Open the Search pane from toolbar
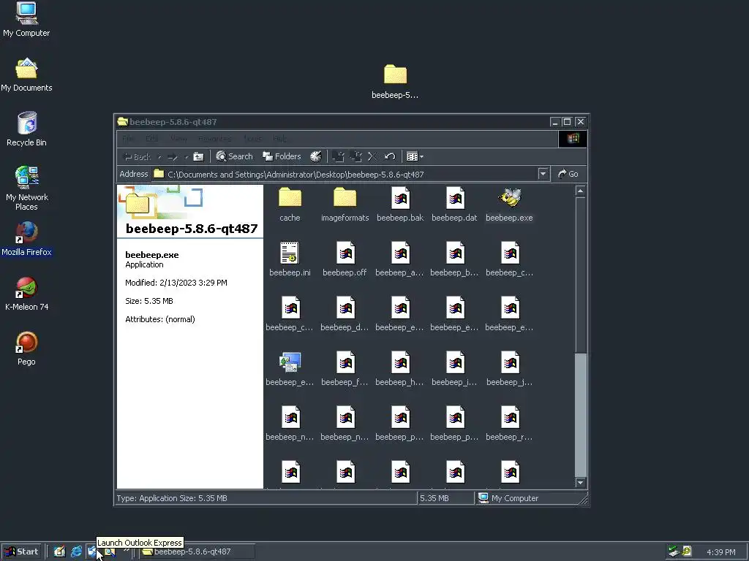 (x=234, y=156)
